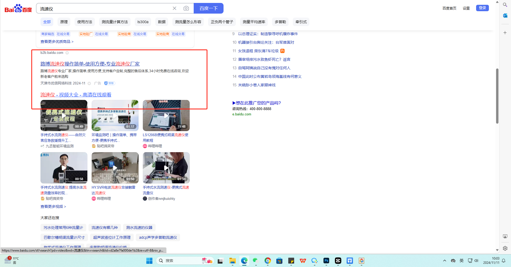Click the scrollbar down arrow
Viewport: 511px width, 267px height.
(x=497, y=250)
